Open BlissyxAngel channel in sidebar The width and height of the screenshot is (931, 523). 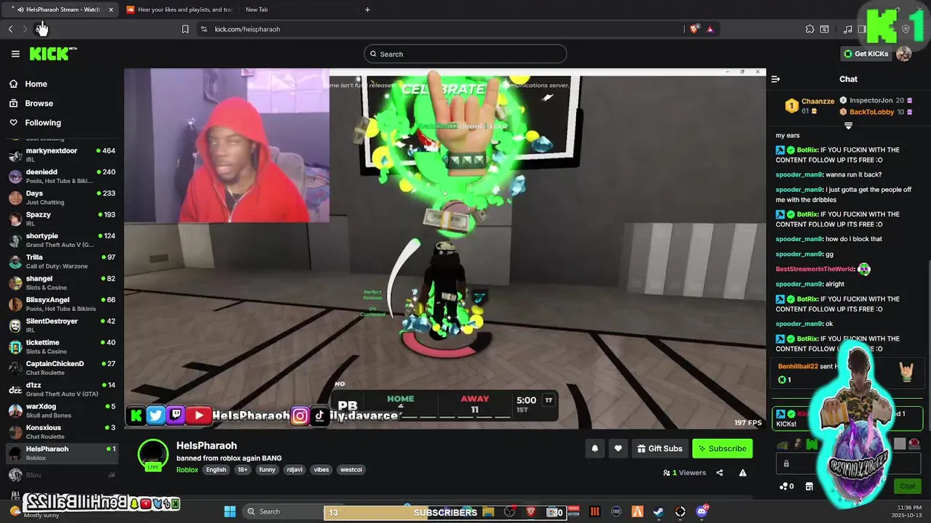pos(62,304)
